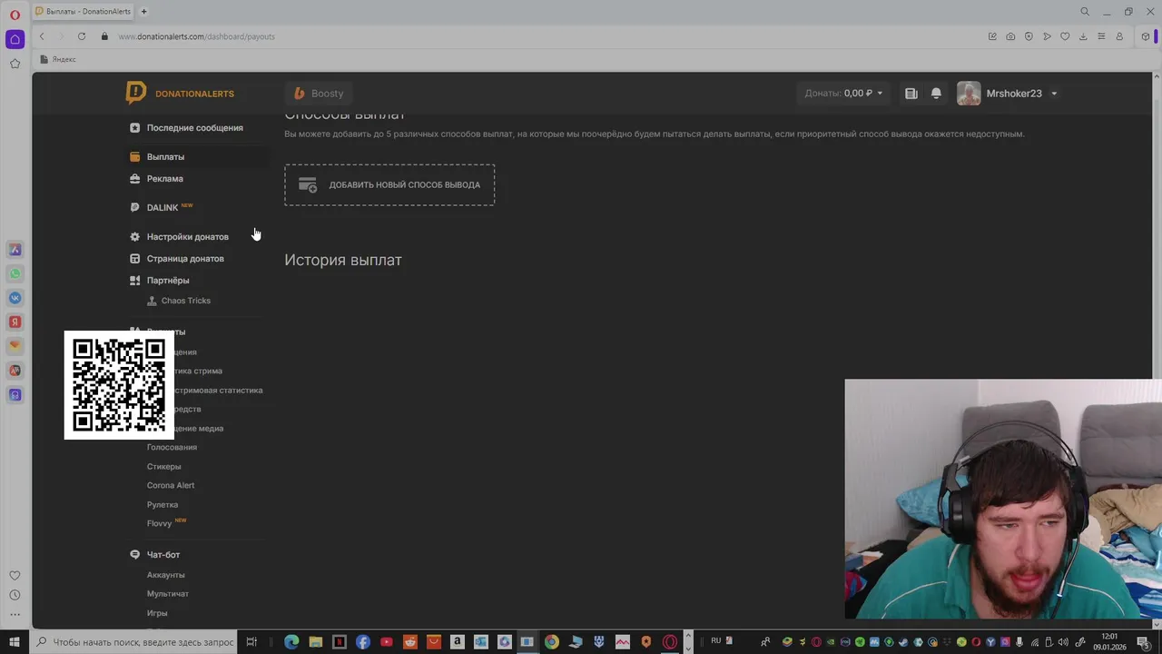The image size is (1162, 654).
Task: Open a new browser tab with plus
Action: pos(143,12)
